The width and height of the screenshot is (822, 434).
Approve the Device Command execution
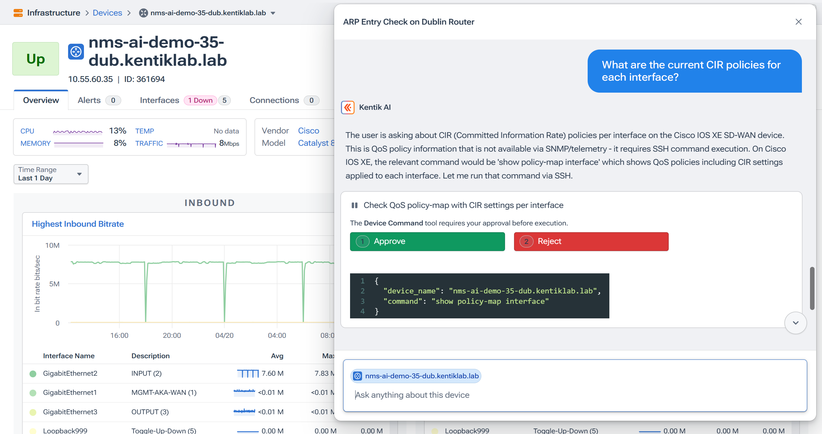[427, 241]
